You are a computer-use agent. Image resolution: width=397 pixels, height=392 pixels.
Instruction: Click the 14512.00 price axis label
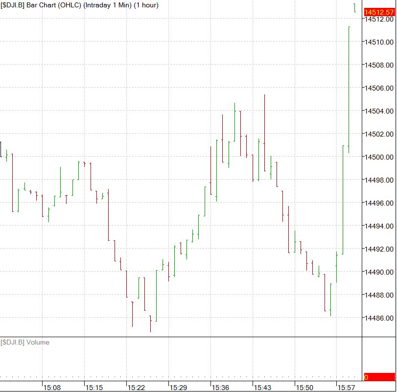click(378, 19)
